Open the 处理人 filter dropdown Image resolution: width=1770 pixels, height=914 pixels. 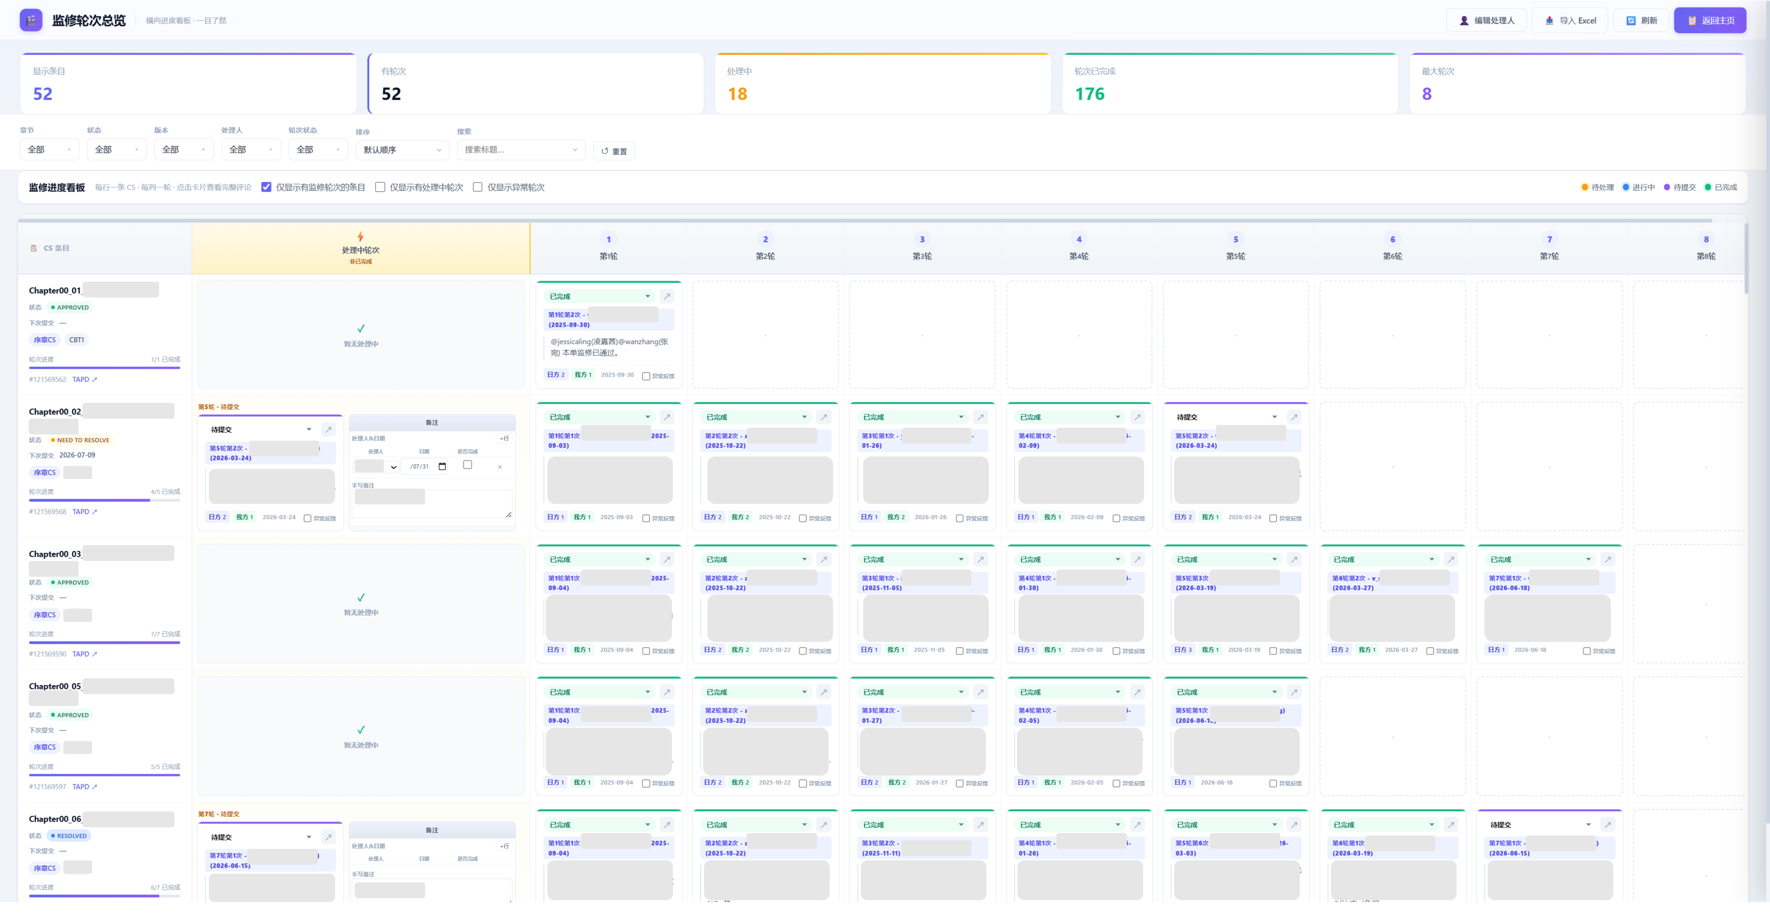[x=251, y=149]
